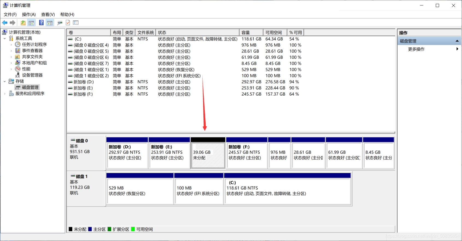Select the 976 MB partition block on 磁盘 0
This screenshot has height=241, width=462.
279,153
